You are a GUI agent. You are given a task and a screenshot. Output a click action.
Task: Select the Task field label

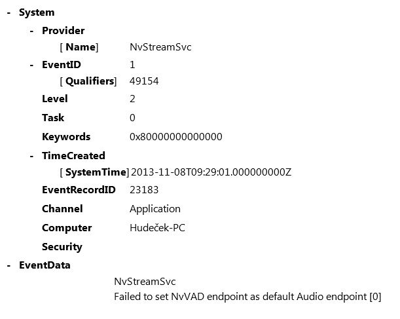(x=53, y=118)
